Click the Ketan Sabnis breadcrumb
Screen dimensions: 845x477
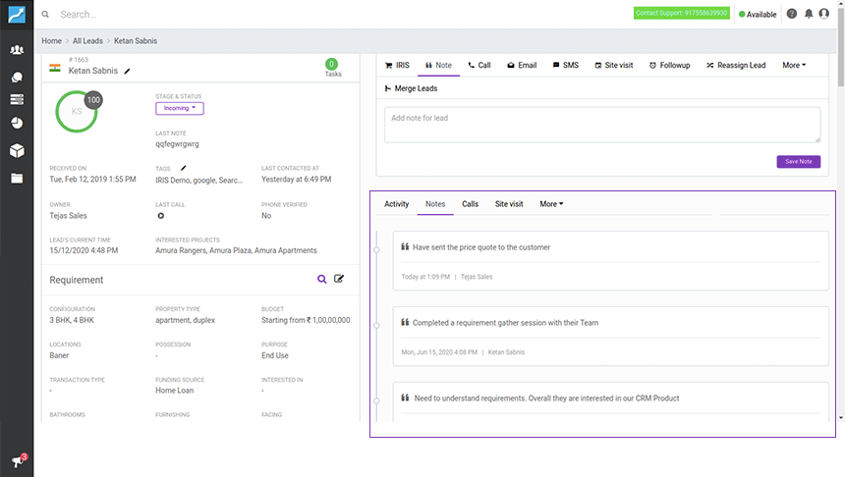point(136,41)
